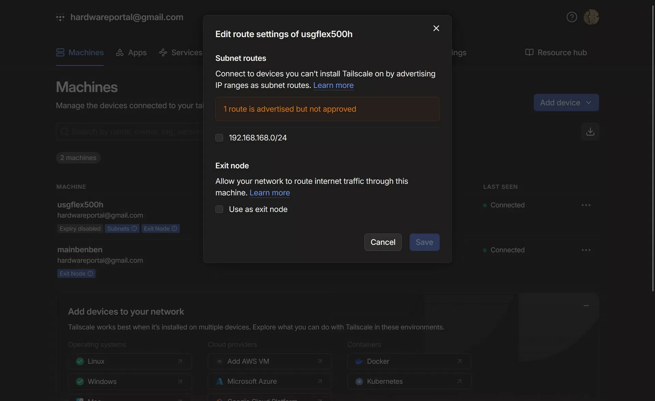Open the Linux install link arrow
This screenshot has width=655, height=401.
(180, 361)
